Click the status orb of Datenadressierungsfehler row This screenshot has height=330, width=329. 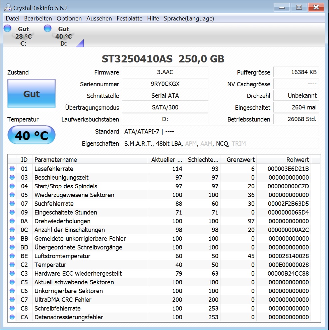point(12,317)
